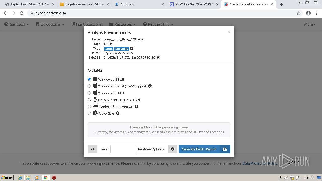322x181 pixels.
Task: Open a new browser tab
Action: [281, 4]
